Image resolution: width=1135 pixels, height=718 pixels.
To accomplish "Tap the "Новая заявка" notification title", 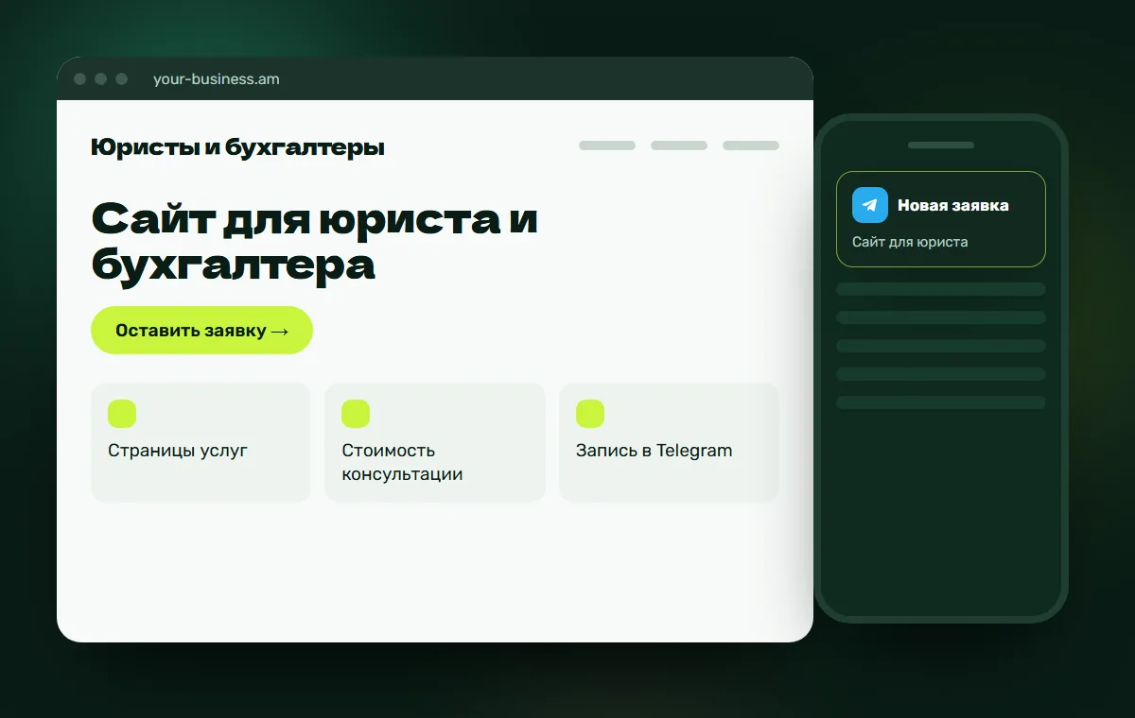I will point(953,205).
